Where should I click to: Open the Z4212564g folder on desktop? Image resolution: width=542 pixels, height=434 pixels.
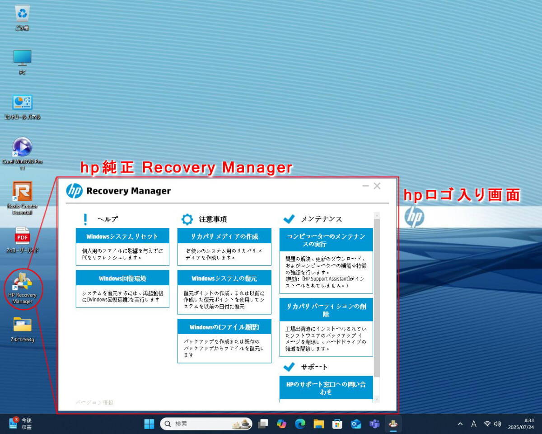point(22,330)
